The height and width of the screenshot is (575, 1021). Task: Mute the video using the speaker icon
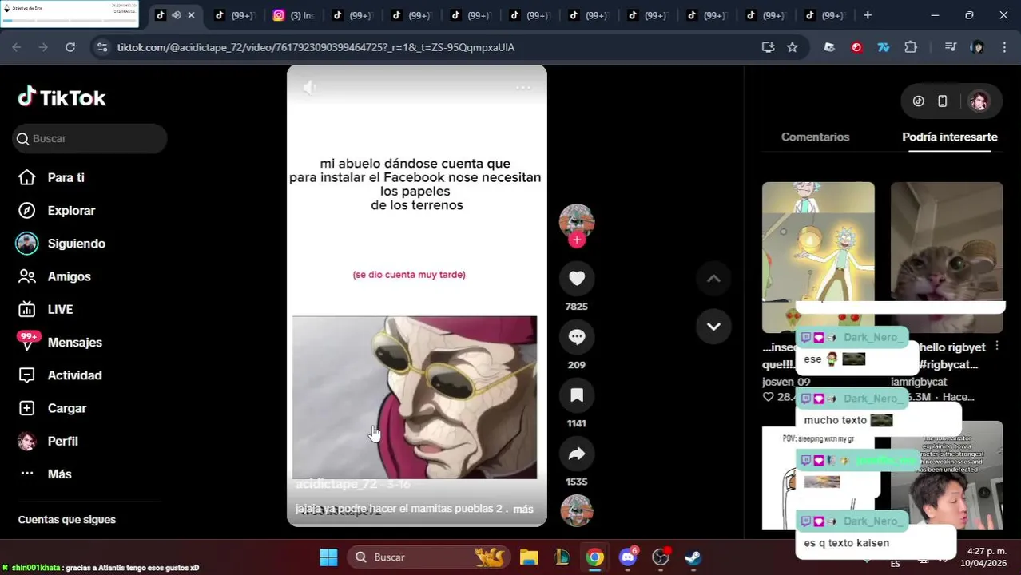tap(309, 88)
